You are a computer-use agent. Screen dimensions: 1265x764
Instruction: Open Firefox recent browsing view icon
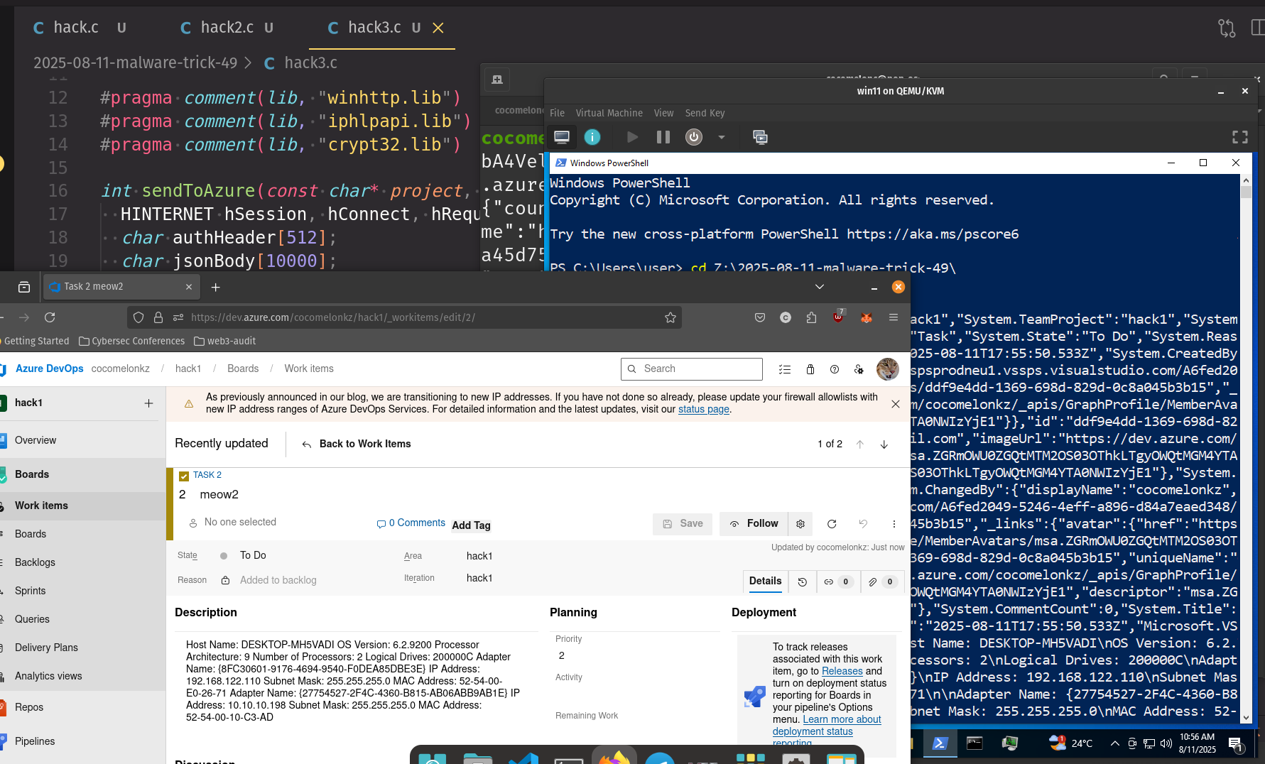click(x=24, y=287)
